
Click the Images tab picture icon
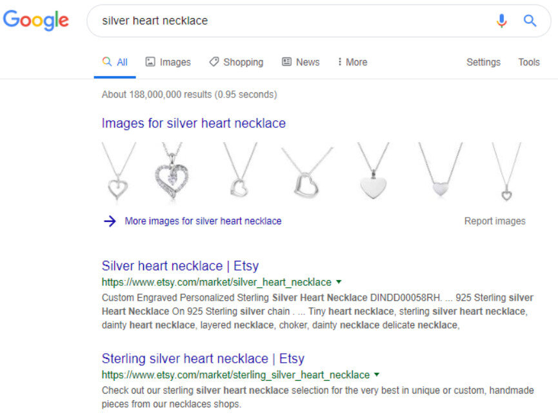150,61
